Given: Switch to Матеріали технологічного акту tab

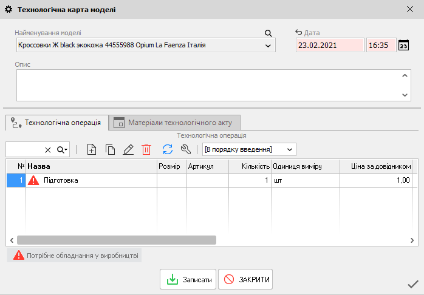Looking at the screenshot, I should (x=176, y=122).
